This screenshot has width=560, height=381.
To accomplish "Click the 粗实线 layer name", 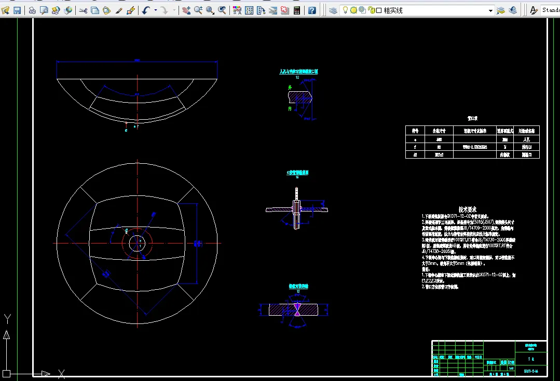I will [393, 11].
